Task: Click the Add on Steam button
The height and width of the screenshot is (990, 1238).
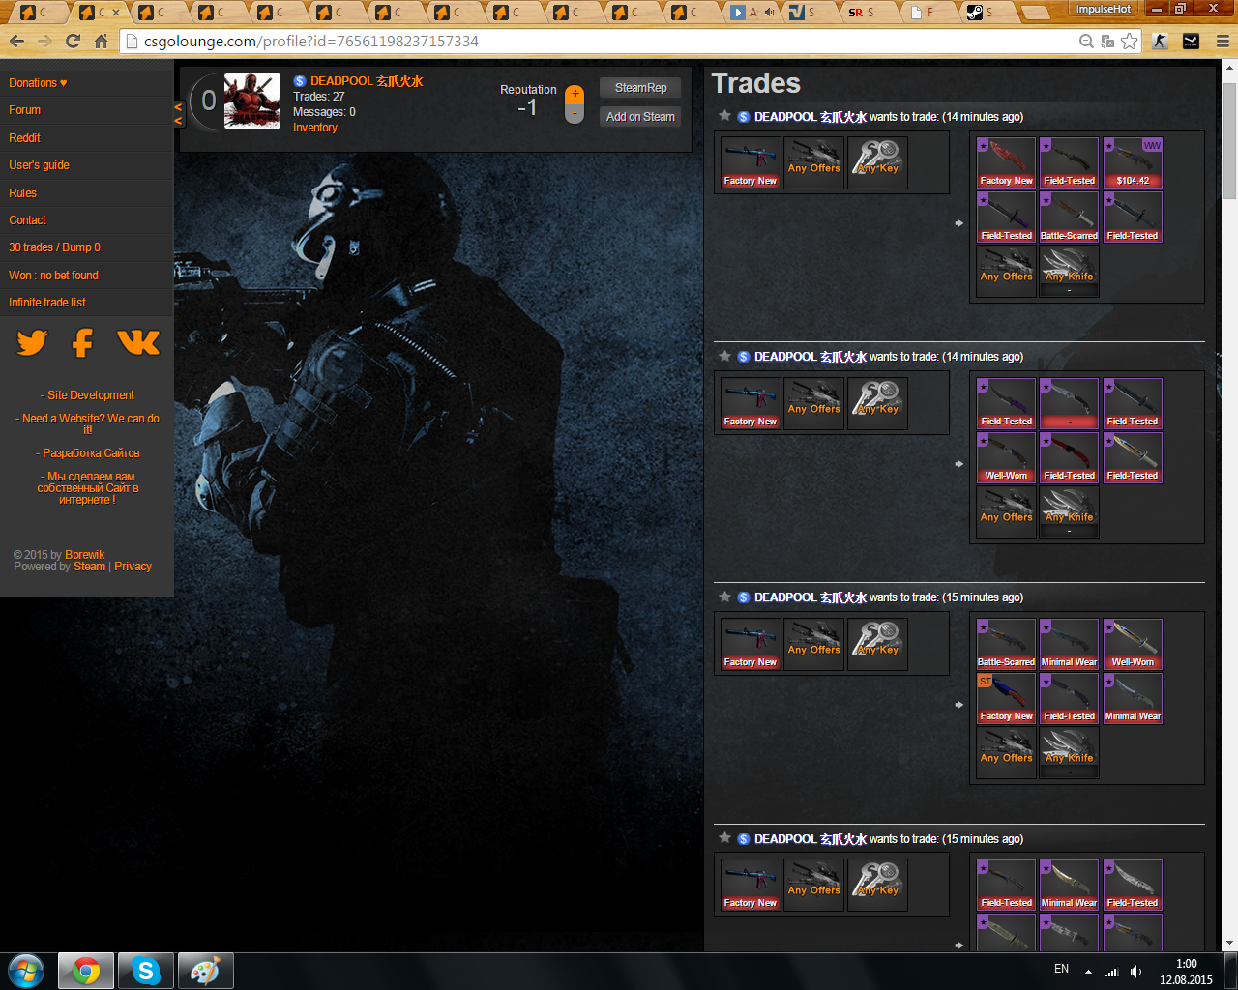Action: pyautogui.click(x=640, y=117)
